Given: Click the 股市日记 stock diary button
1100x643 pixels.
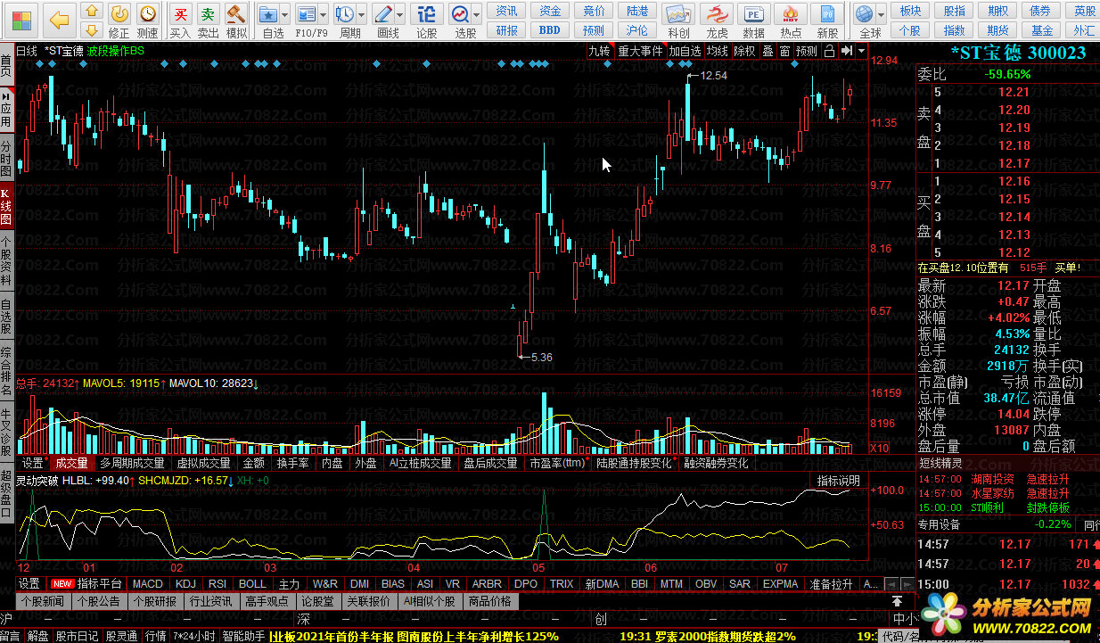Looking at the screenshot, I should coord(78,636).
